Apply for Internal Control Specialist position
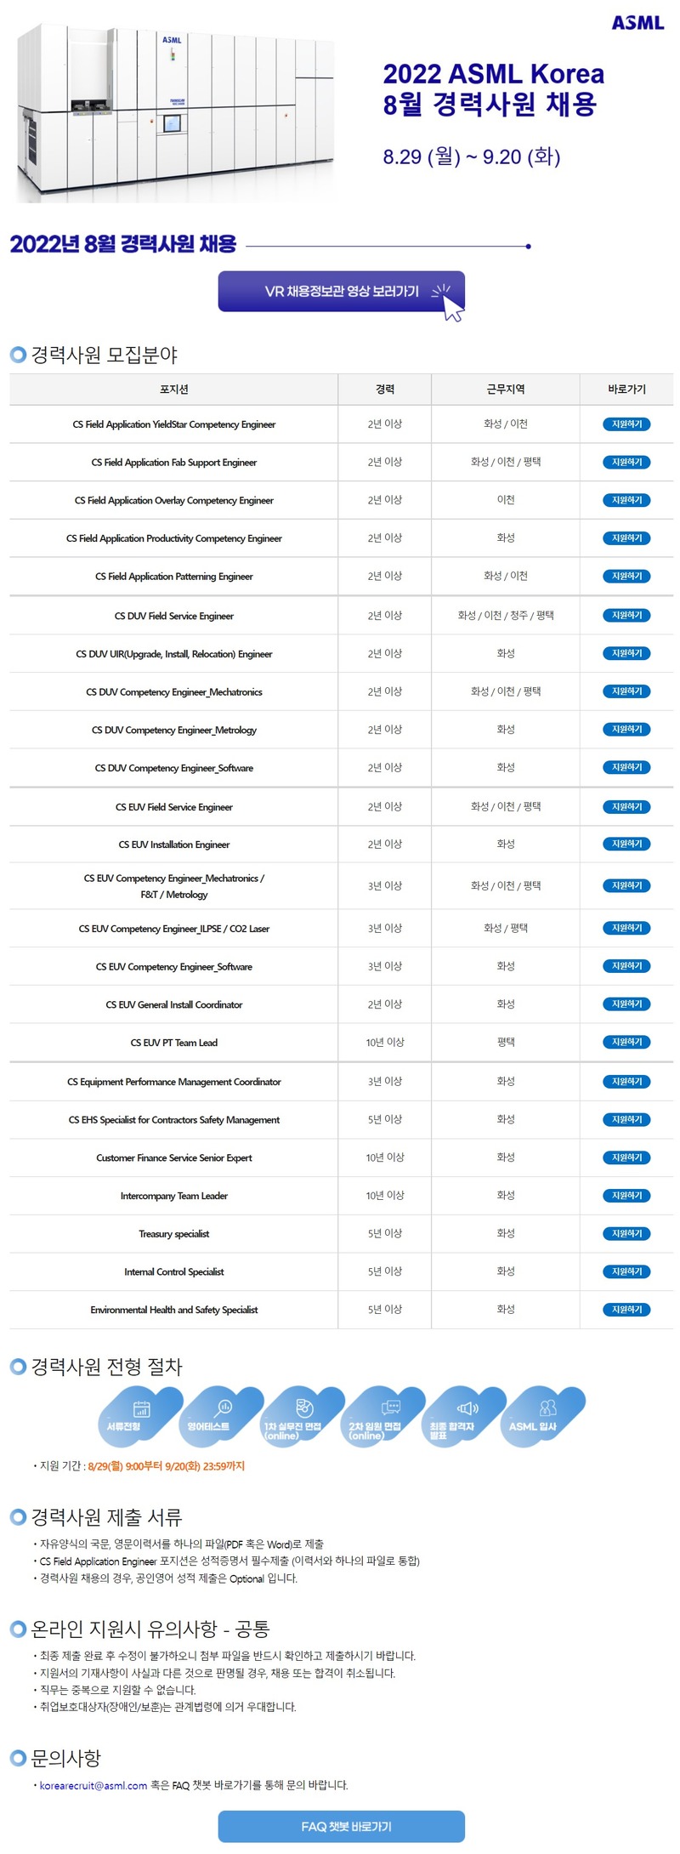This screenshot has width=680, height=1854. 625,1271
